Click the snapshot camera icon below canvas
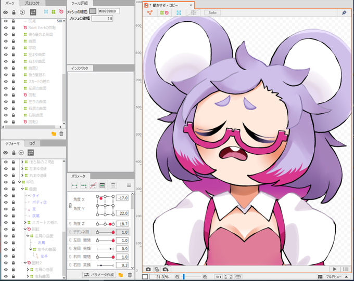Viewport: 354px width, 281px height. tap(148, 269)
